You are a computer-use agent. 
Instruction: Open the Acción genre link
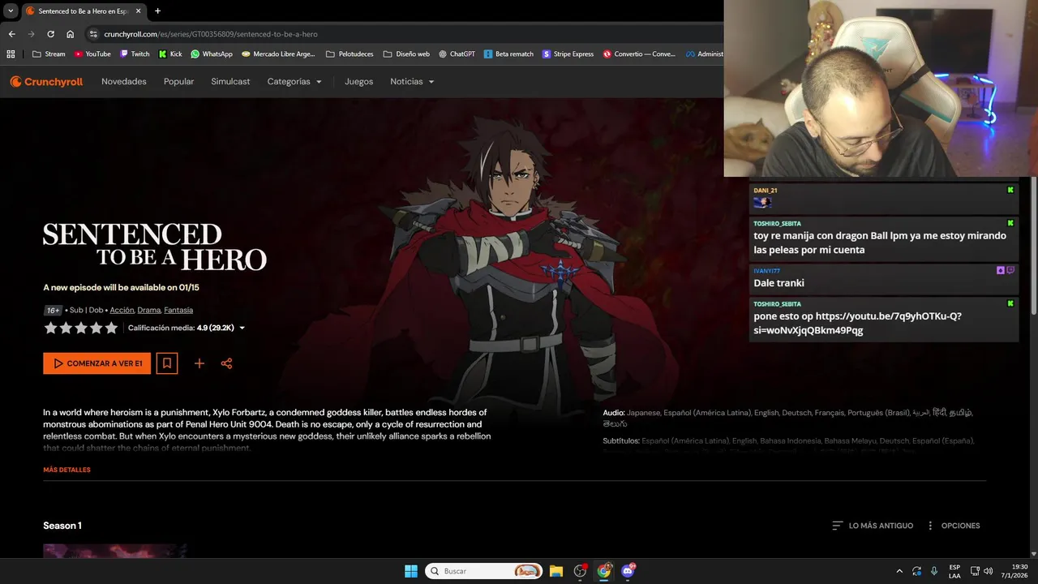click(122, 310)
